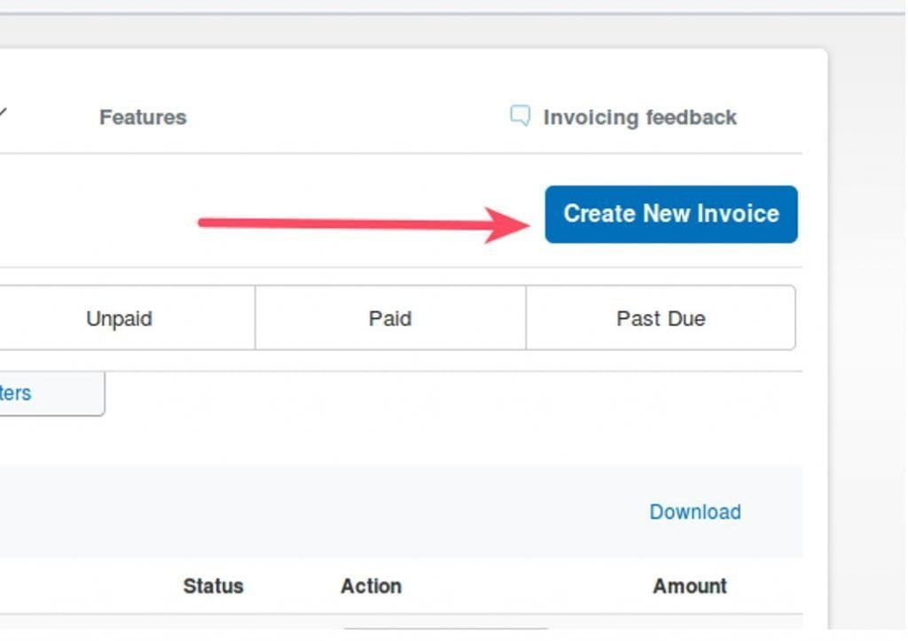908x641 pixels.
Task: Sort the table by Amount
Action: pyautogui.click(x=690, y=585)
